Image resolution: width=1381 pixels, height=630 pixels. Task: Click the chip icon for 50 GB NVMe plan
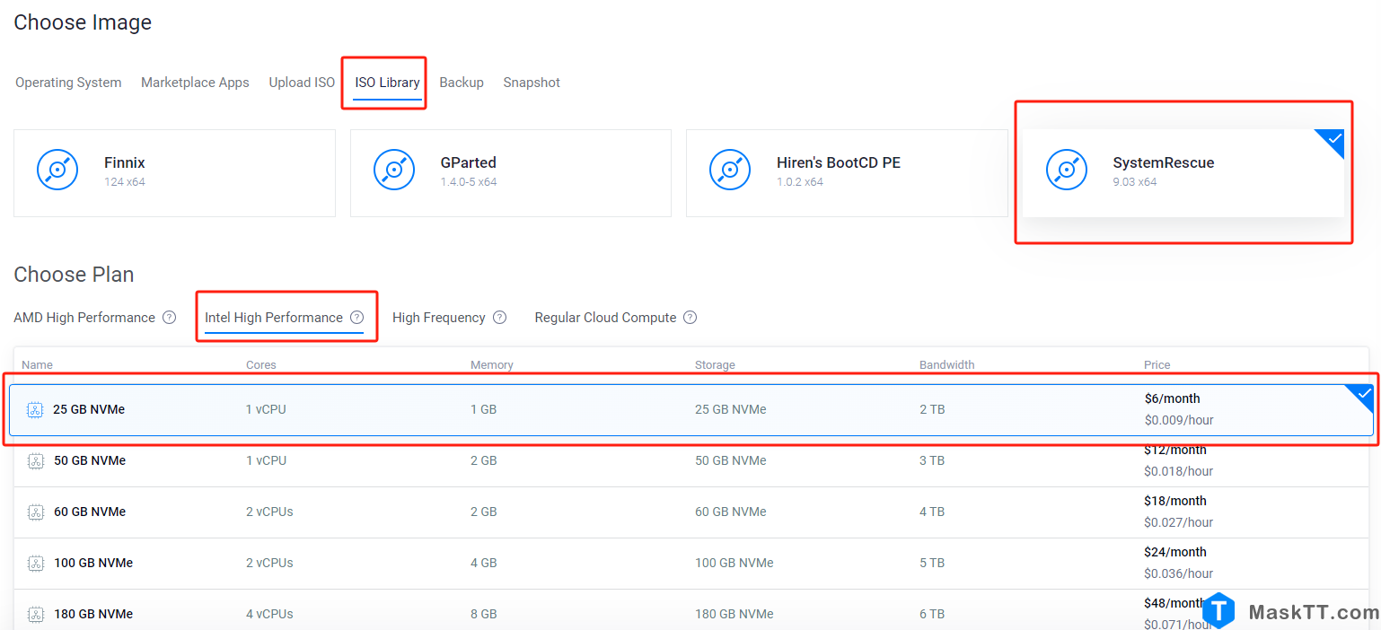35,461
